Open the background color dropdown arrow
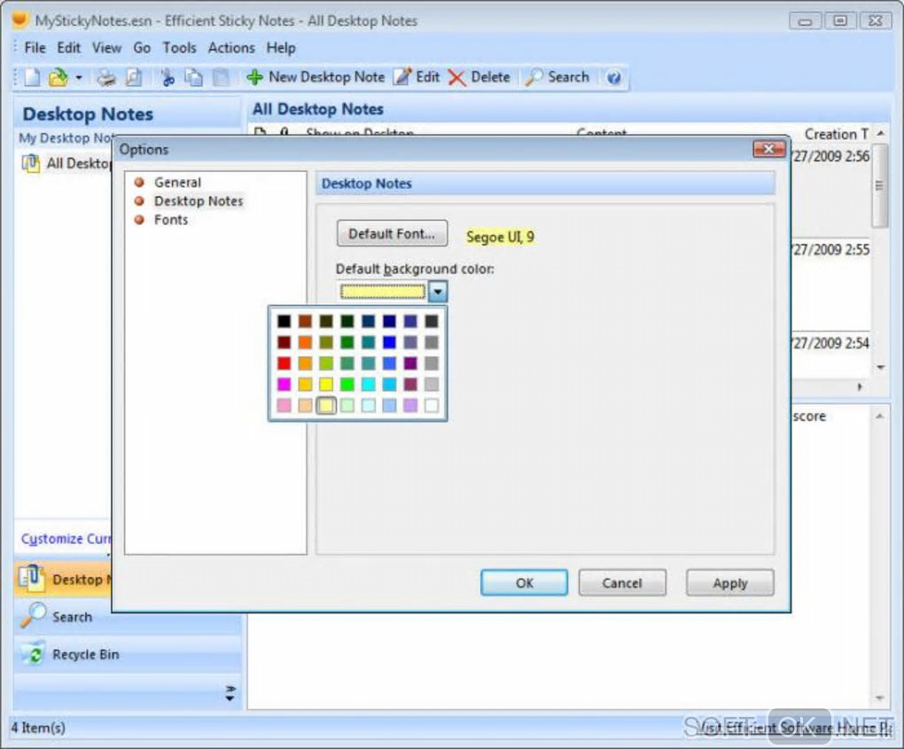 click(438, 292)
